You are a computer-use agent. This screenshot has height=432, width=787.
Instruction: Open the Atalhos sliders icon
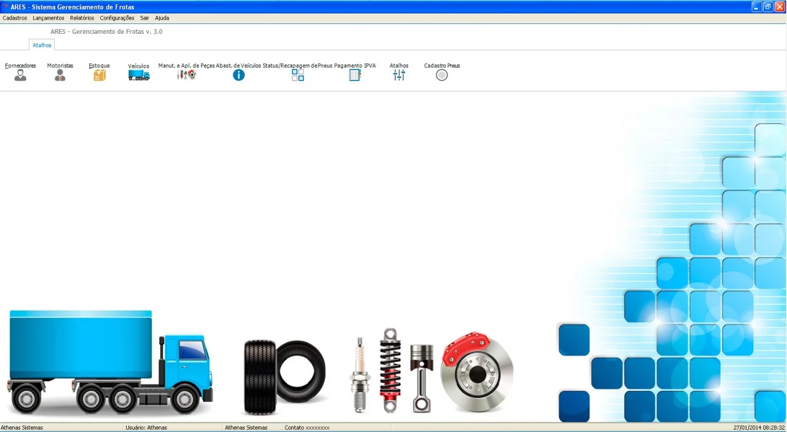point(399,75)
